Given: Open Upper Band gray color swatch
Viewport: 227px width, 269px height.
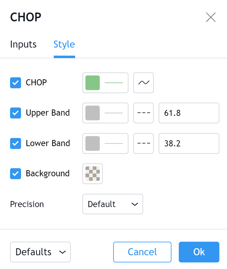Looking at the screenshot, I should 93,113.
